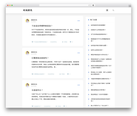
Task: Open hot article 如何选择好的保湿面霜？
Action: click(x=98, y=25)
